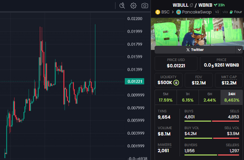Click the WBULL / WBNB token banner image
This screenshot has height=160, width=244.
pyautogui.click(x=197, y=32)
